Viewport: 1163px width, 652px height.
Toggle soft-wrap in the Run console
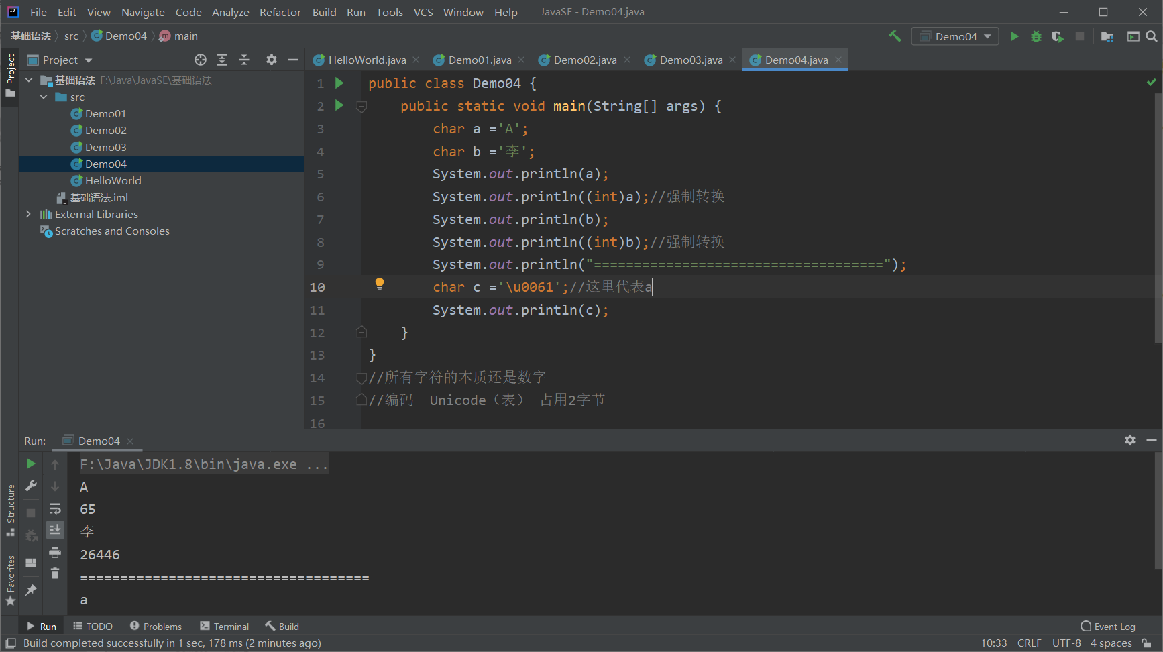[55, 508]
